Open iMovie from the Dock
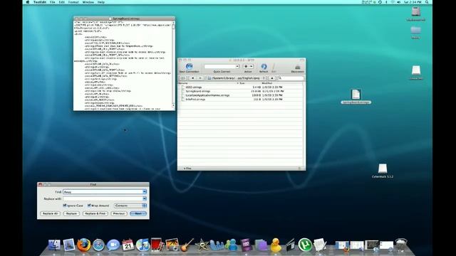This screenshot has width=456, height=256. click(x=202, y=245)
